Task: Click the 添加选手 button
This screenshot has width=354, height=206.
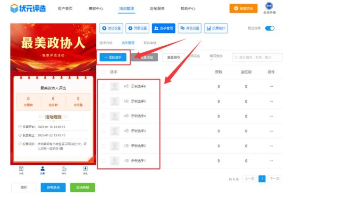Action: (x=113, y=57)
